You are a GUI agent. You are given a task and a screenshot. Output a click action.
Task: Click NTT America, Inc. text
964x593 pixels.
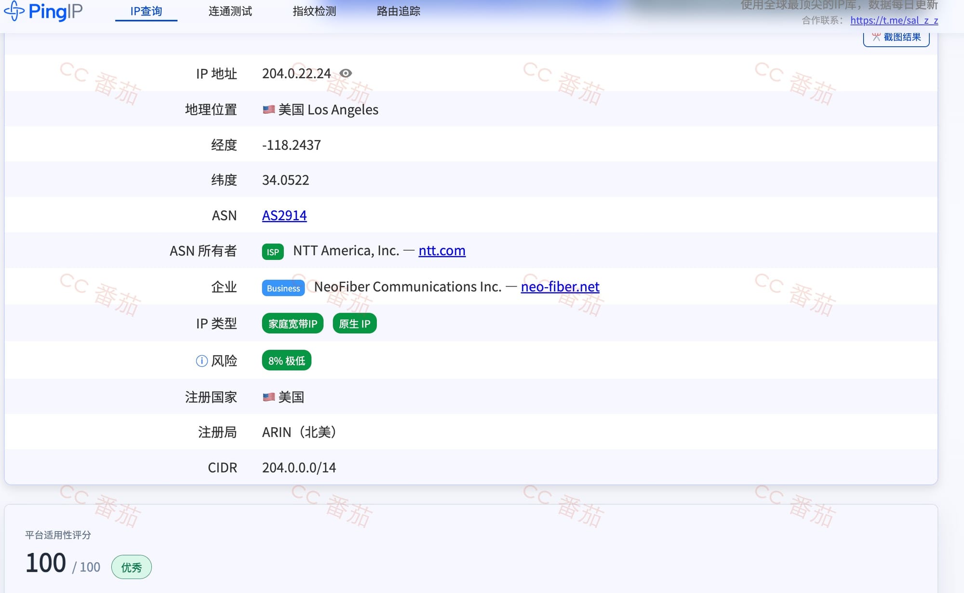pyautogui.click(x=346, y=250)
